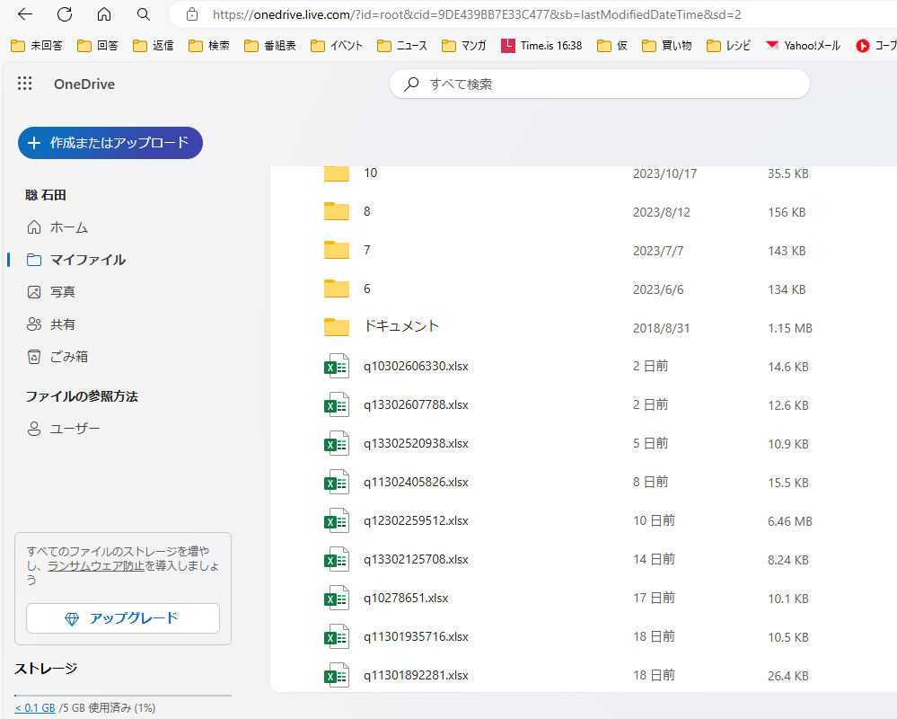The image size is (897, 719).
Task: View site info via the lock icon
Action: click(x=192, y=14)
